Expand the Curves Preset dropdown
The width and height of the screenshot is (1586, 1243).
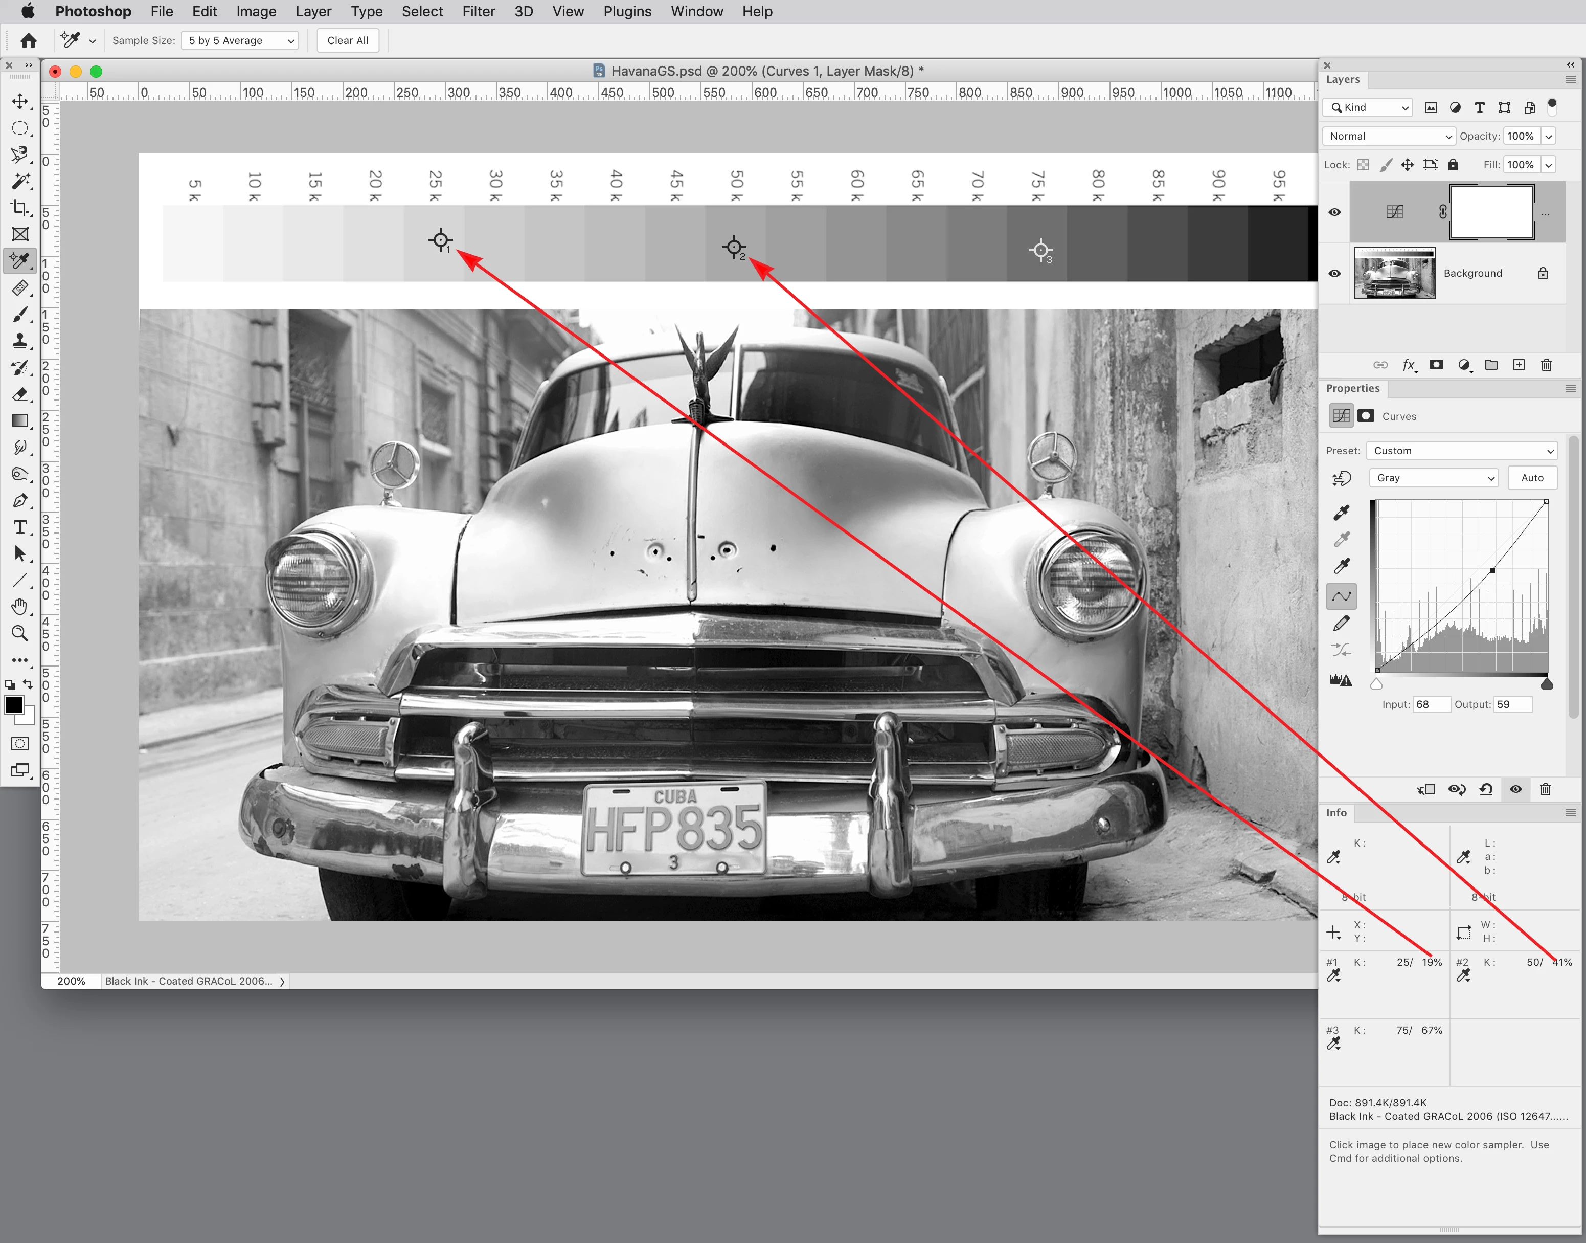(1462, 451)
